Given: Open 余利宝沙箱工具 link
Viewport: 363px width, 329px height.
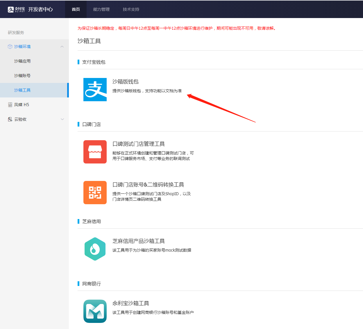Looking at the screenshot, I should coord(131,303).
